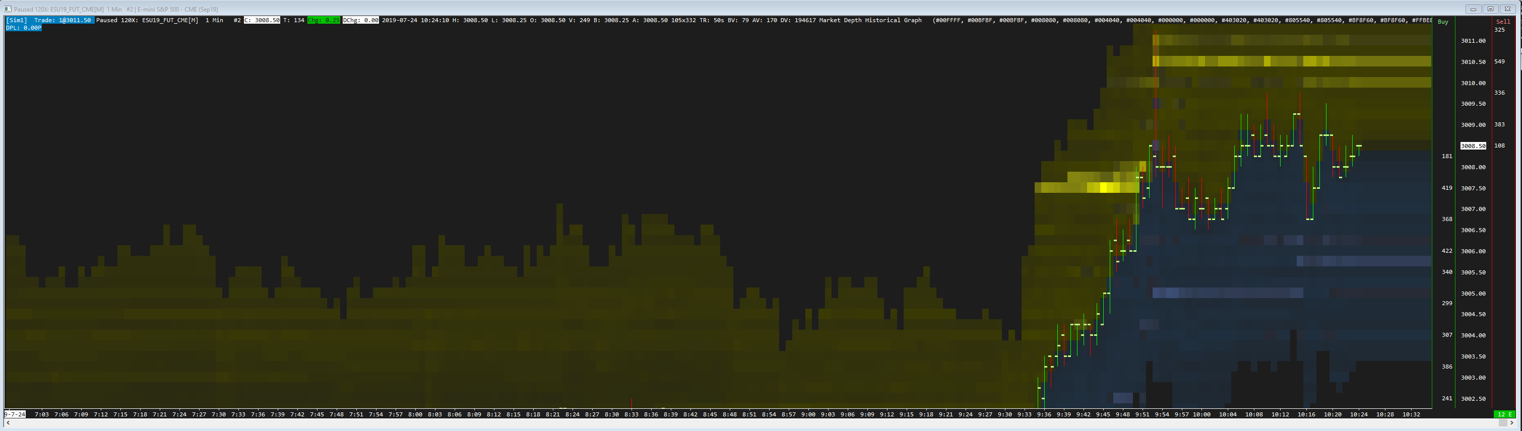Click the sell depth quantity 108
The image size is (1522, 431).
point(1499,145)
